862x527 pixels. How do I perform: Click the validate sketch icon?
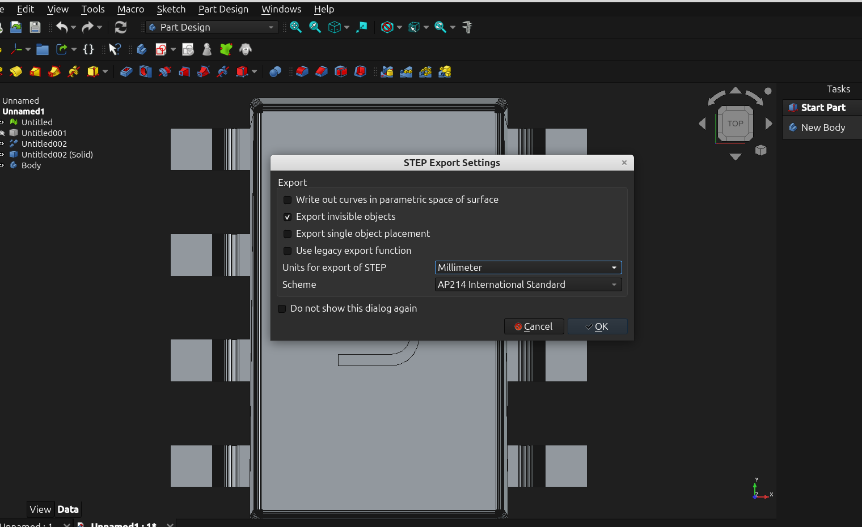pos(188,49)
